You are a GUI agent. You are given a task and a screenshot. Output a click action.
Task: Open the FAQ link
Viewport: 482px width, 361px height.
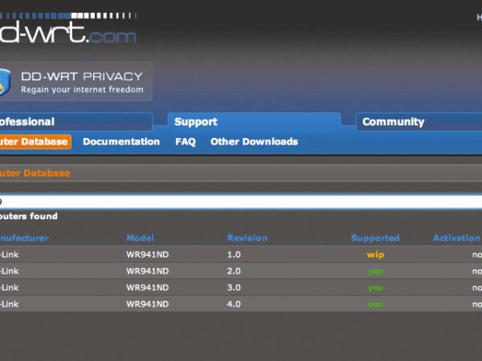point(186,142)
